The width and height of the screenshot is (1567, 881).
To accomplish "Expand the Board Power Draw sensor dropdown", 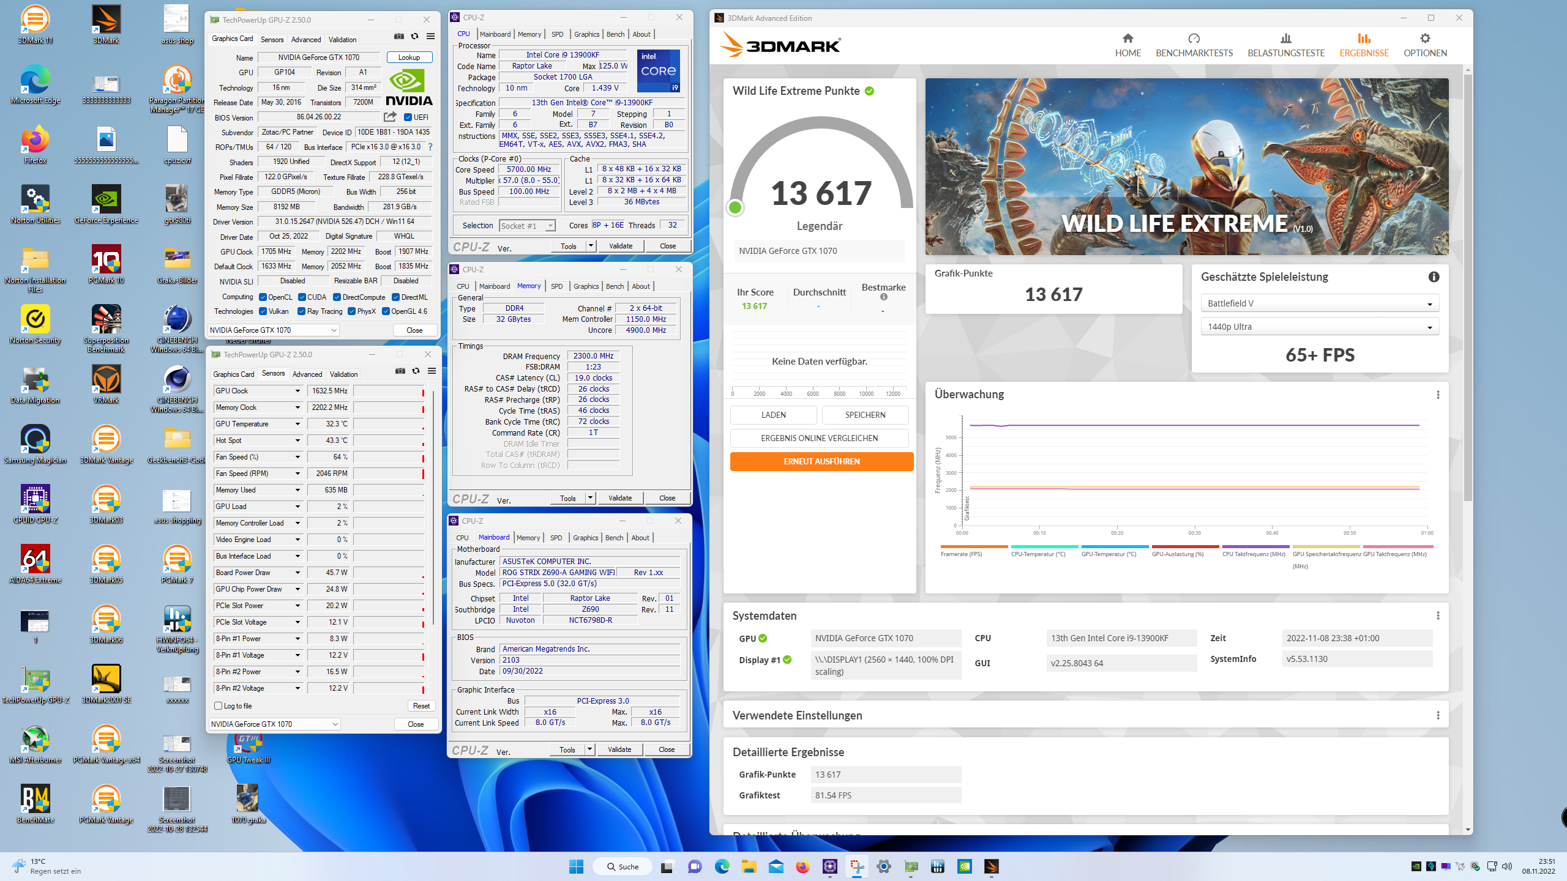I will pyautogui.click(x=297, y=573).
